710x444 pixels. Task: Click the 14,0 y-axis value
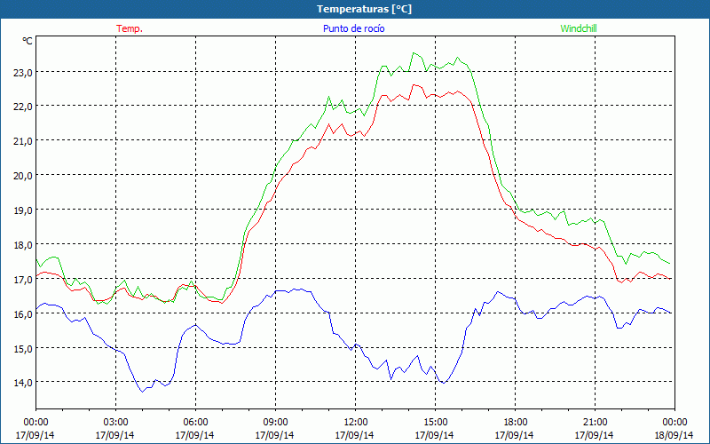click(x=23, y=383)
